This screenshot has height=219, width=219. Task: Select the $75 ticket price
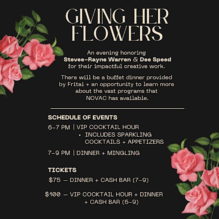pyautogui.click(x=54, y=180)
